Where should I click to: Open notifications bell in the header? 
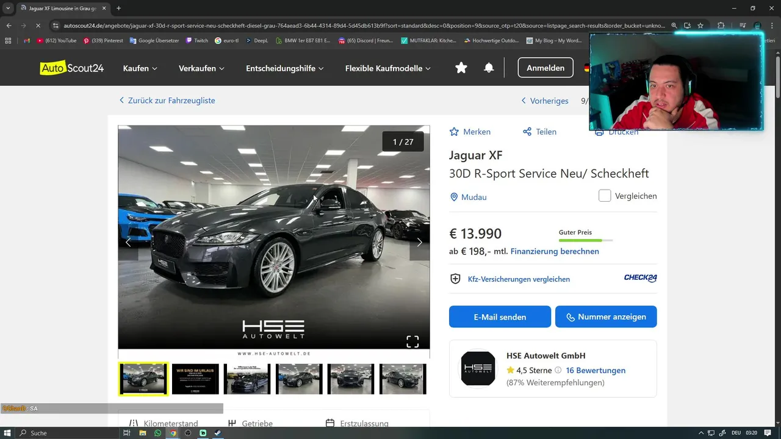click(x=489, y=68)
